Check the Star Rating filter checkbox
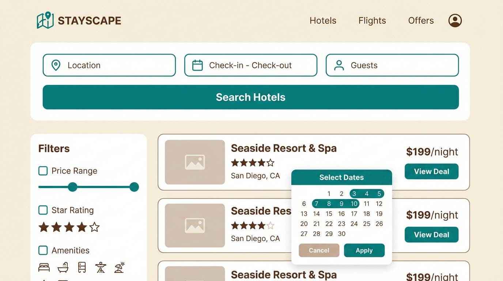The width and height of the screenshot is (503, 281). point(43,210)
